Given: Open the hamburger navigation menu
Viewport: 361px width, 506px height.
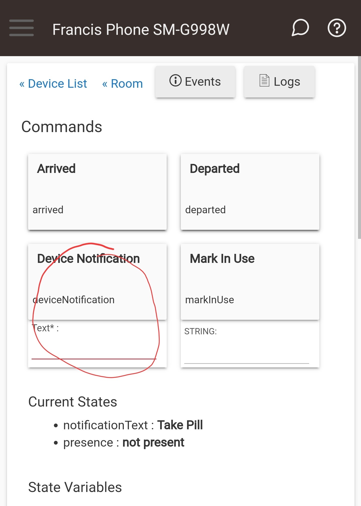Looking at the screenshot, I should (21, 28).
